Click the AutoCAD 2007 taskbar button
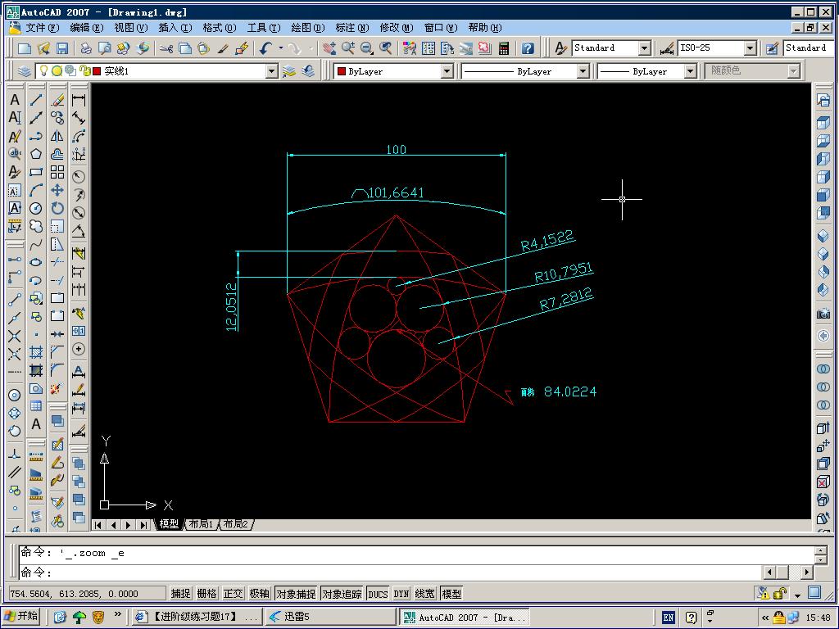The height and width of the screenshot is (629, 839). [x=465, y=618]
